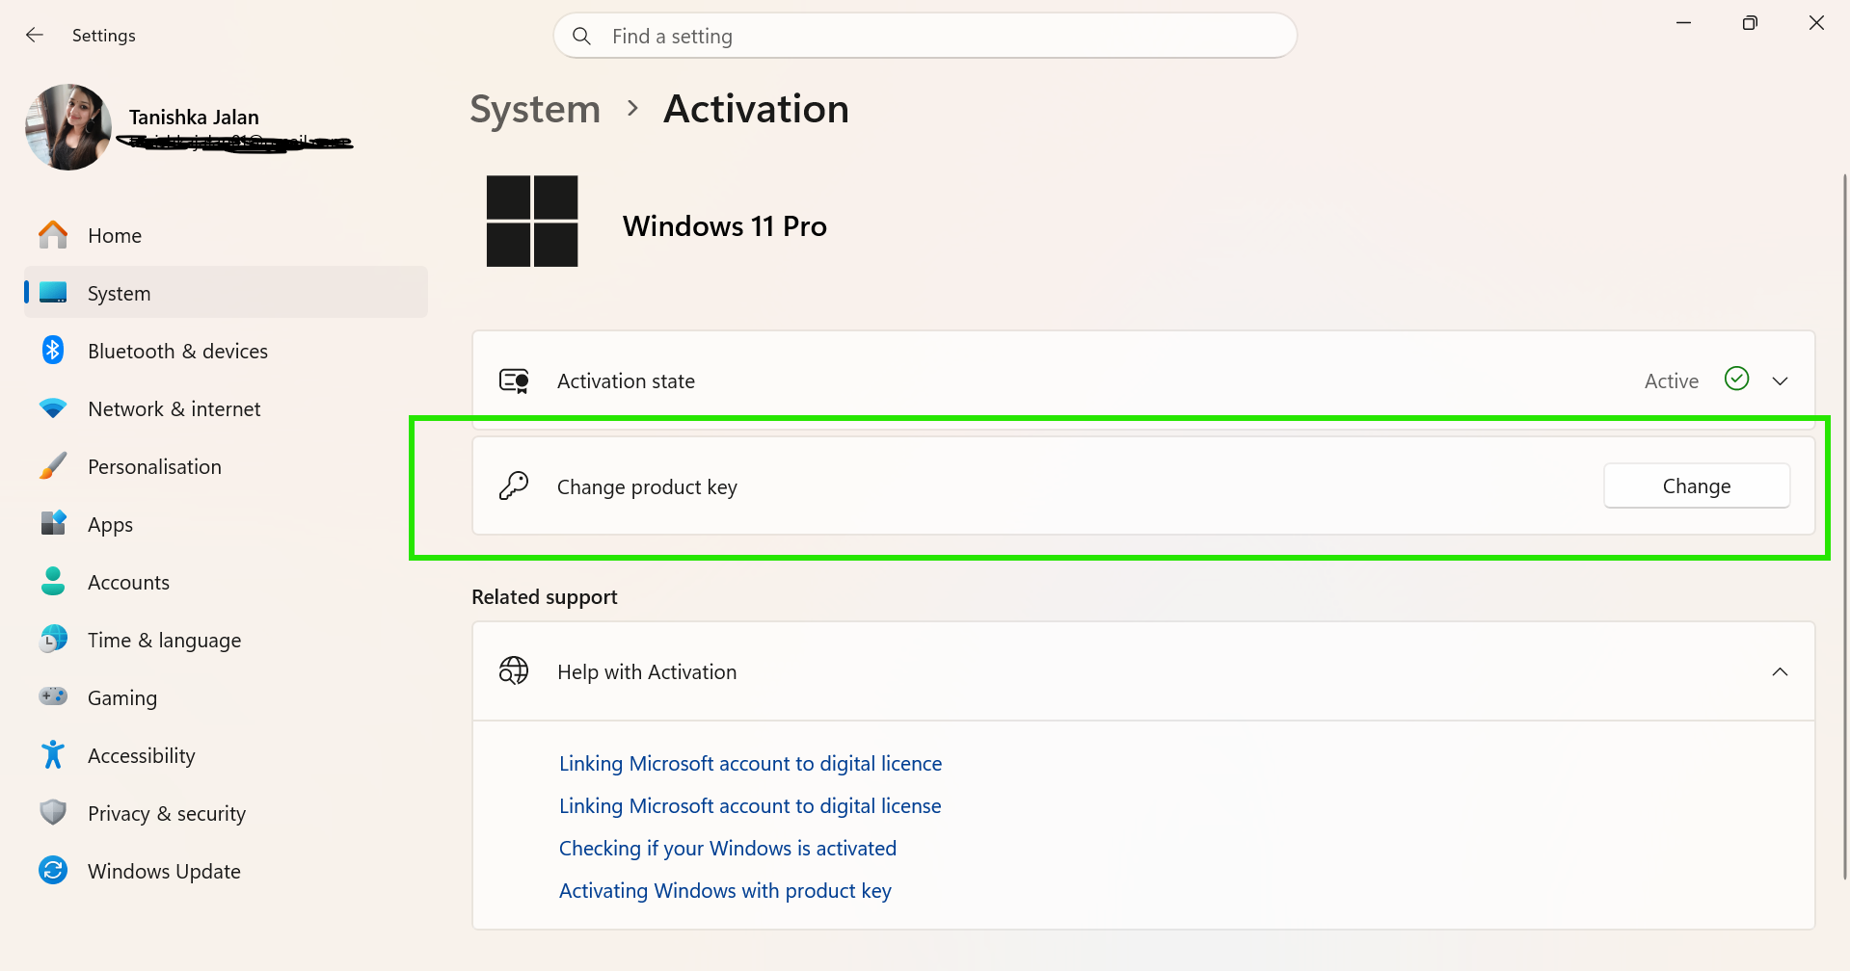Image resolution: width=1850 pixels, height=971 pixels.
Task: Click the Active status text
Action: click(x=1672, y=381)
